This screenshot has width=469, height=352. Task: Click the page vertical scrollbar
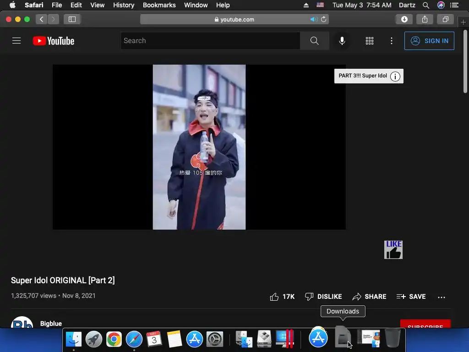(465, 61)
